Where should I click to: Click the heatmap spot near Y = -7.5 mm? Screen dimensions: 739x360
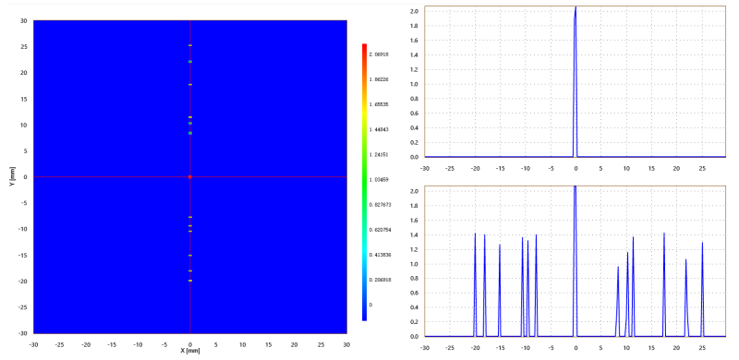click(190, 217)
